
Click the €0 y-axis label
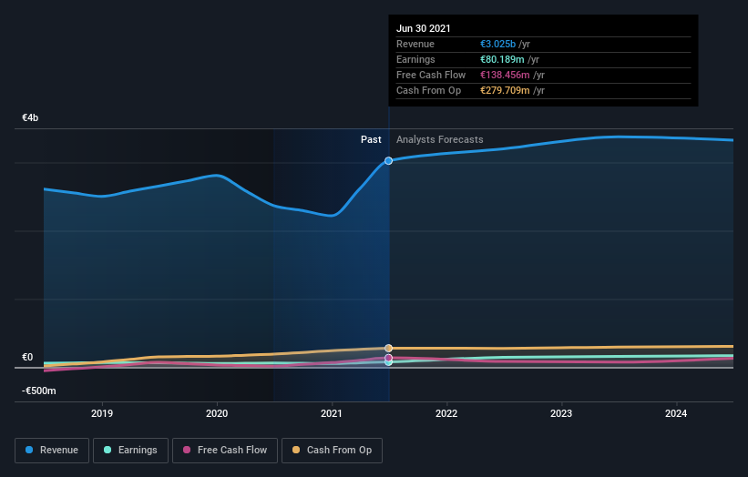coord(27,358)
